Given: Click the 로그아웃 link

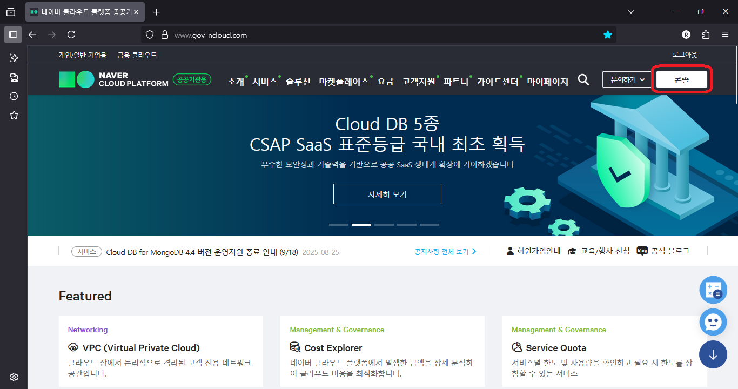Looking at the screenshot, I should (x=685, y=55).
